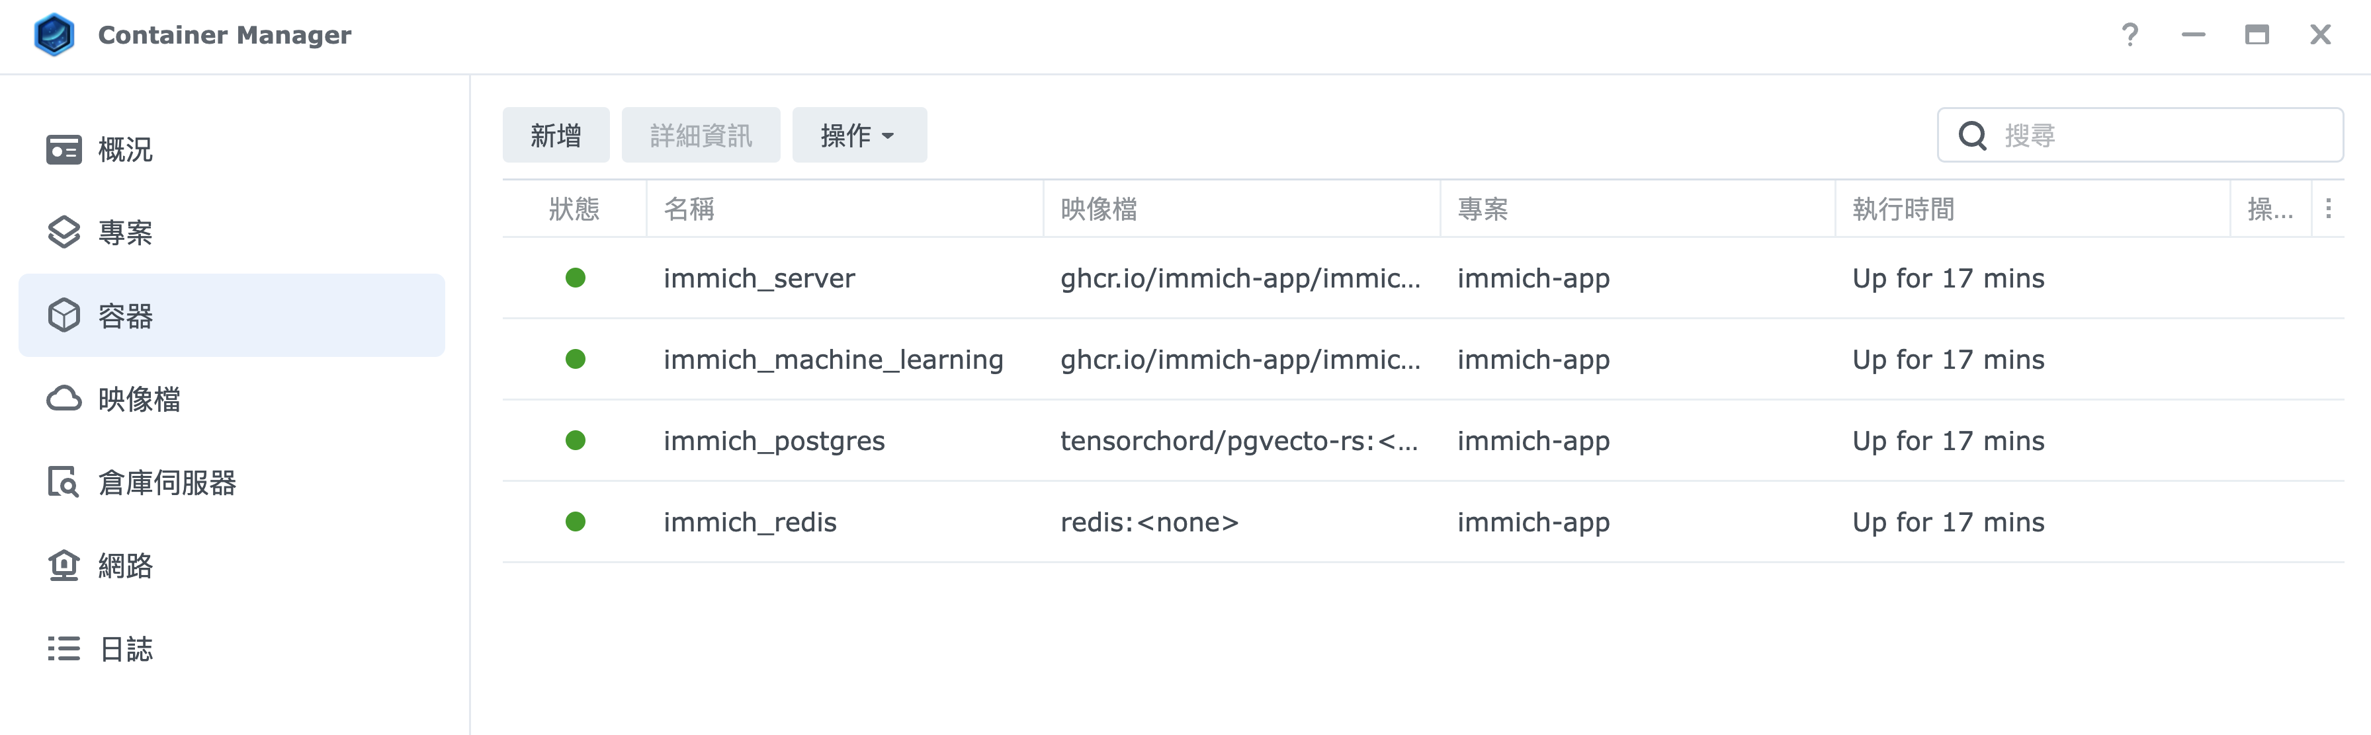Click the 倉庫伺服器 registry icon
Image resolution: width=2371 pixels, height=735 pixels.
pos(64,481)
